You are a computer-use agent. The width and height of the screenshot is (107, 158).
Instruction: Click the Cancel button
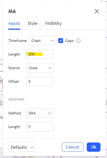click(73, 147)
